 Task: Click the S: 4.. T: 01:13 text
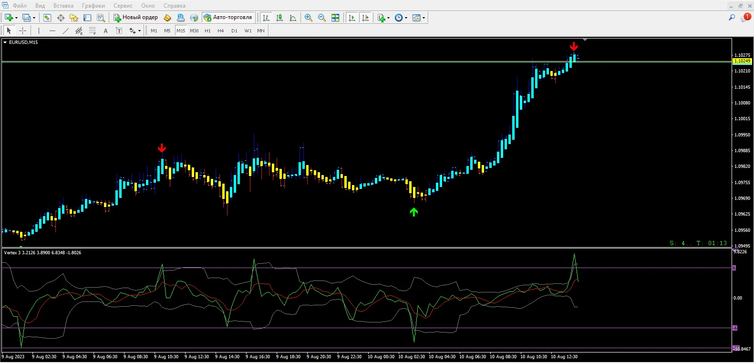coord(698,243)
